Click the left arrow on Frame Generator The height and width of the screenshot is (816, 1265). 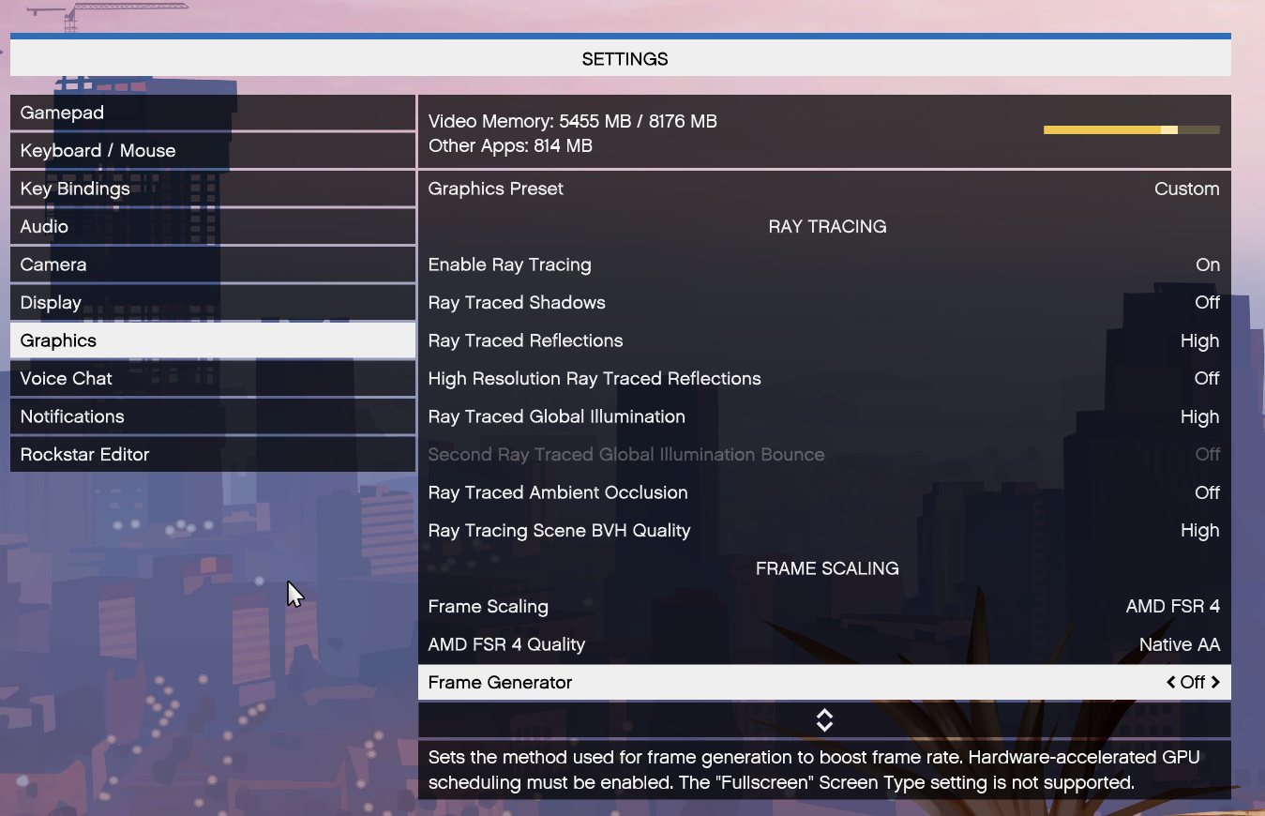coord(1171,683)
